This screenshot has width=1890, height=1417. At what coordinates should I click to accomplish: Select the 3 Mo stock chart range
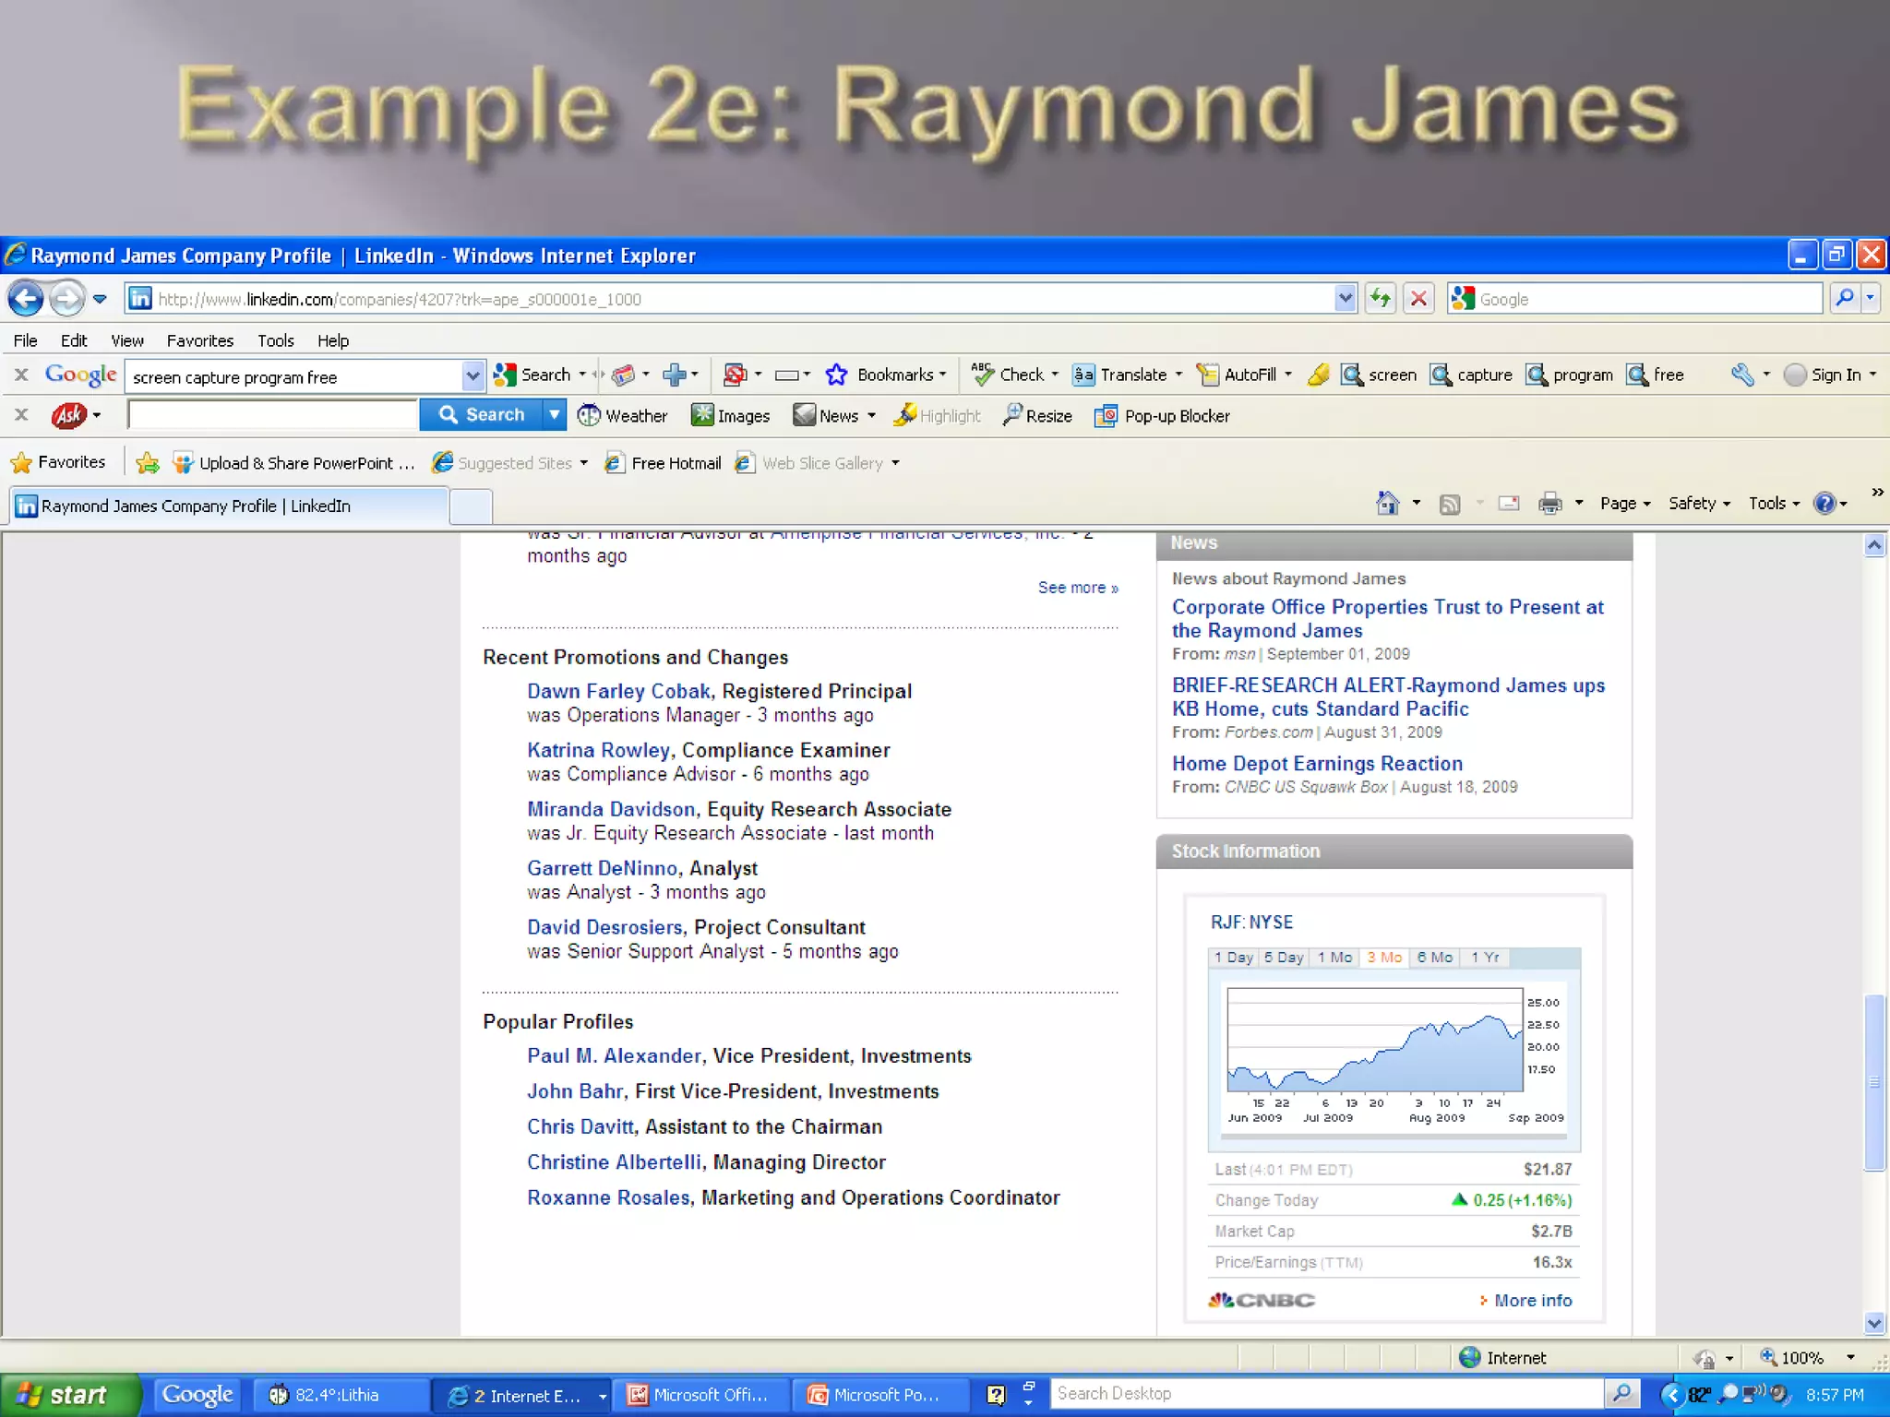click(1384, 958)
